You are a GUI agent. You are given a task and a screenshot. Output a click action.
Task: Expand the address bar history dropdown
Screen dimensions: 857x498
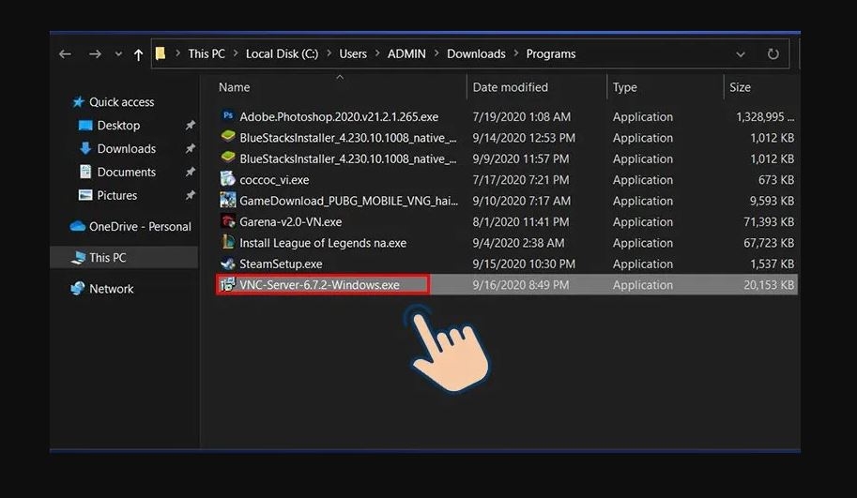point(740,54)
